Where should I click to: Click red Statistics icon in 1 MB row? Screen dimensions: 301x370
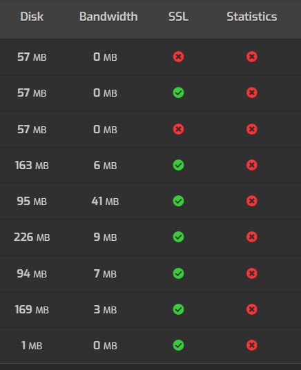pos(252,345)
